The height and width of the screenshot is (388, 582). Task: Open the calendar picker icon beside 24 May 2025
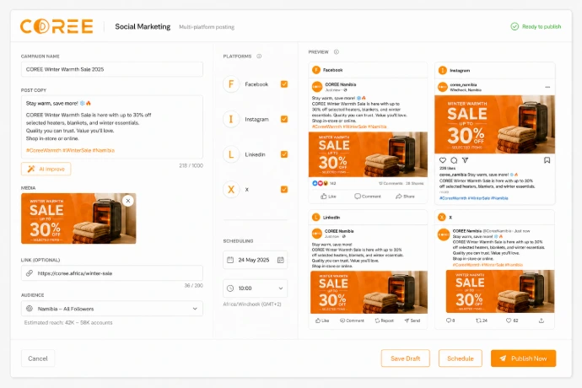pos(281,260)
